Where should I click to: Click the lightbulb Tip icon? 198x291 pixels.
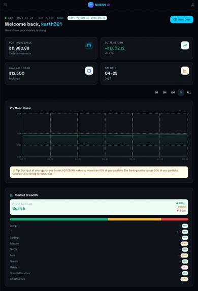tap(14, 170)
